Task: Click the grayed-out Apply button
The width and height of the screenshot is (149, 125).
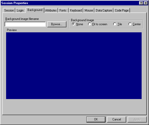Action: pos(137,119)
